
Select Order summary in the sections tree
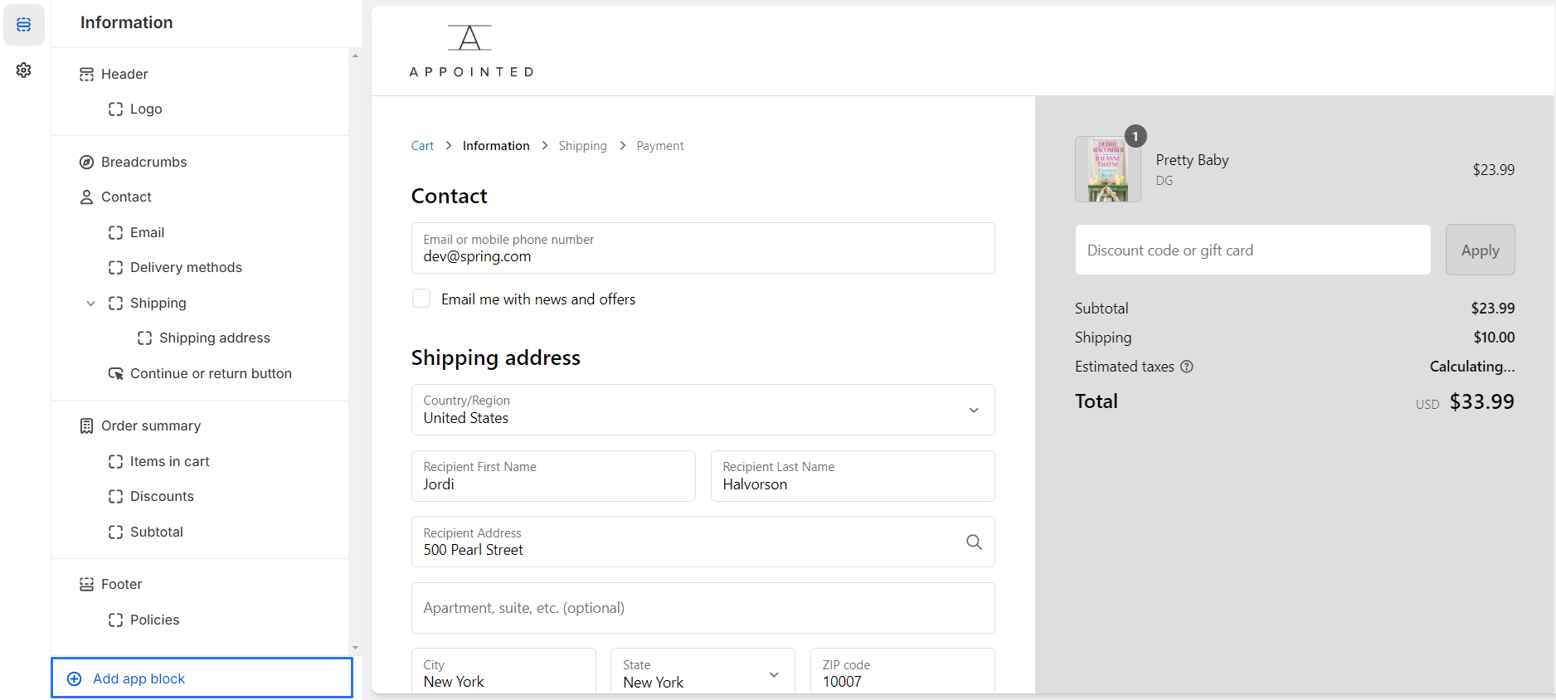(151, 425)
